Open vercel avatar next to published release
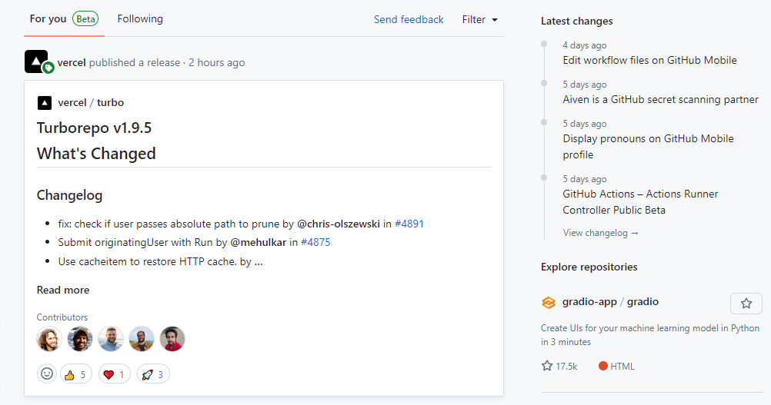This screenshot has height=405, width=771. 36,61
